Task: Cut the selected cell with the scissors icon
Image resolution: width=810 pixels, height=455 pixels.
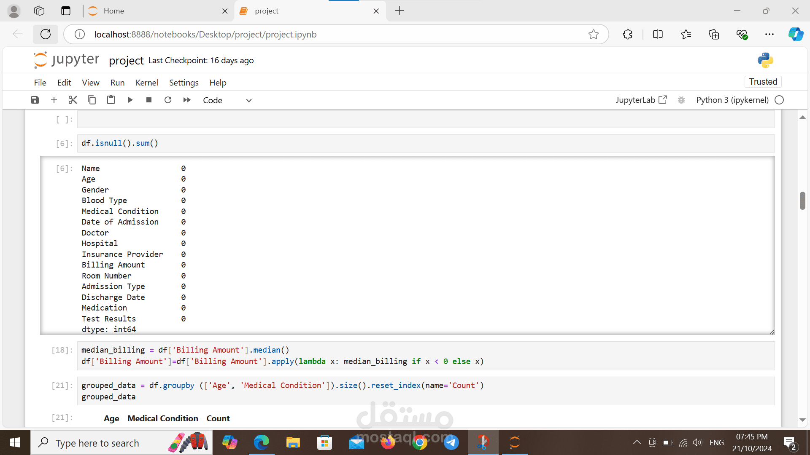Action: pos(73,100)
